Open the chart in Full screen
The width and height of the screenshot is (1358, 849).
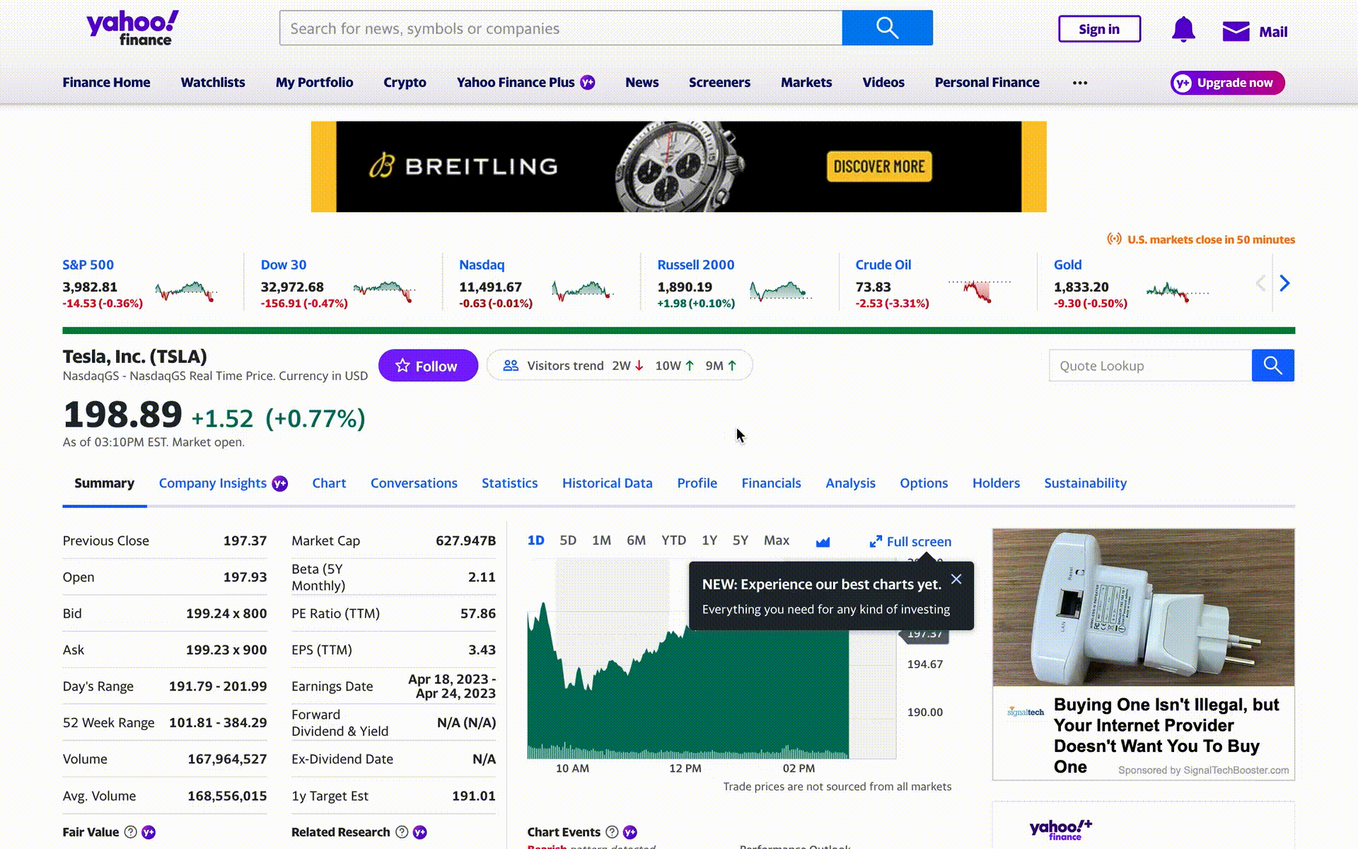[x=910, y=542]
